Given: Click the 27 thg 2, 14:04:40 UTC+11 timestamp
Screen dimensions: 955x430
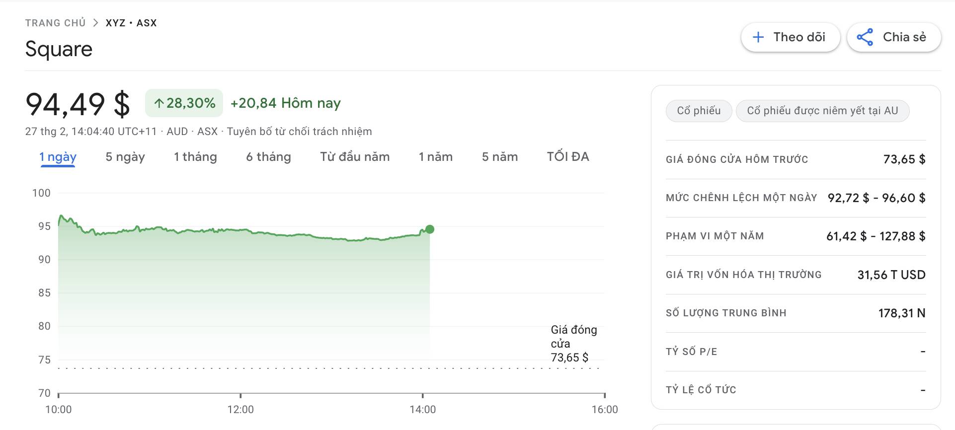Looking at the screenshot, I should 91,132.
